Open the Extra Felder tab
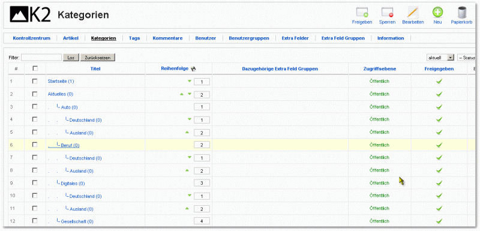This screenshot has height=231, width=480. coord(295,38)
